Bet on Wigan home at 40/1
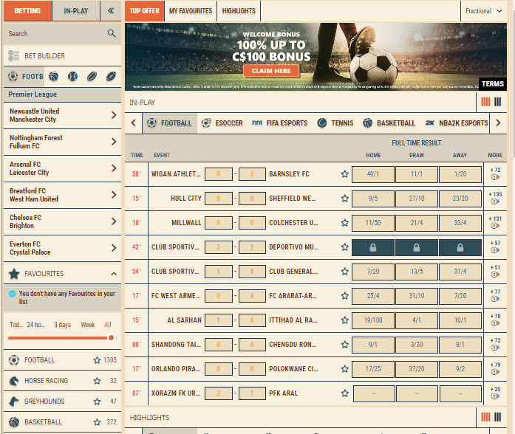 point(373,174)
